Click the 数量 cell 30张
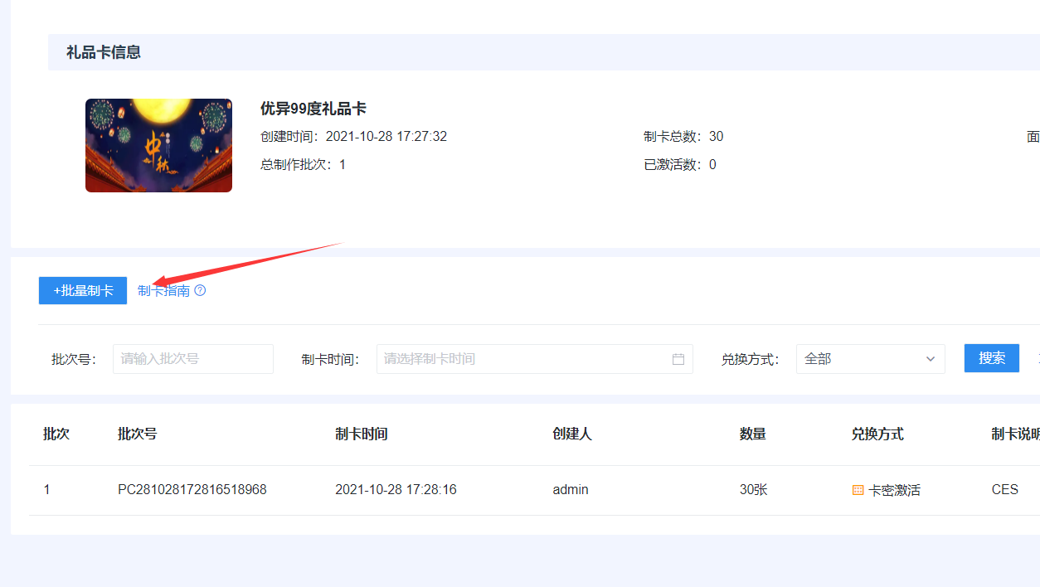This screenshot has height=587, width=1040. click(754, 490)
